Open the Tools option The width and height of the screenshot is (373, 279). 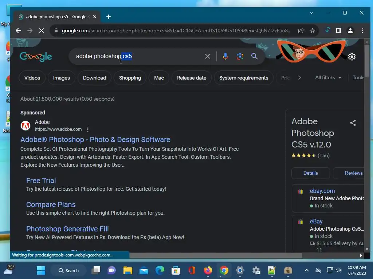point(358,78)
